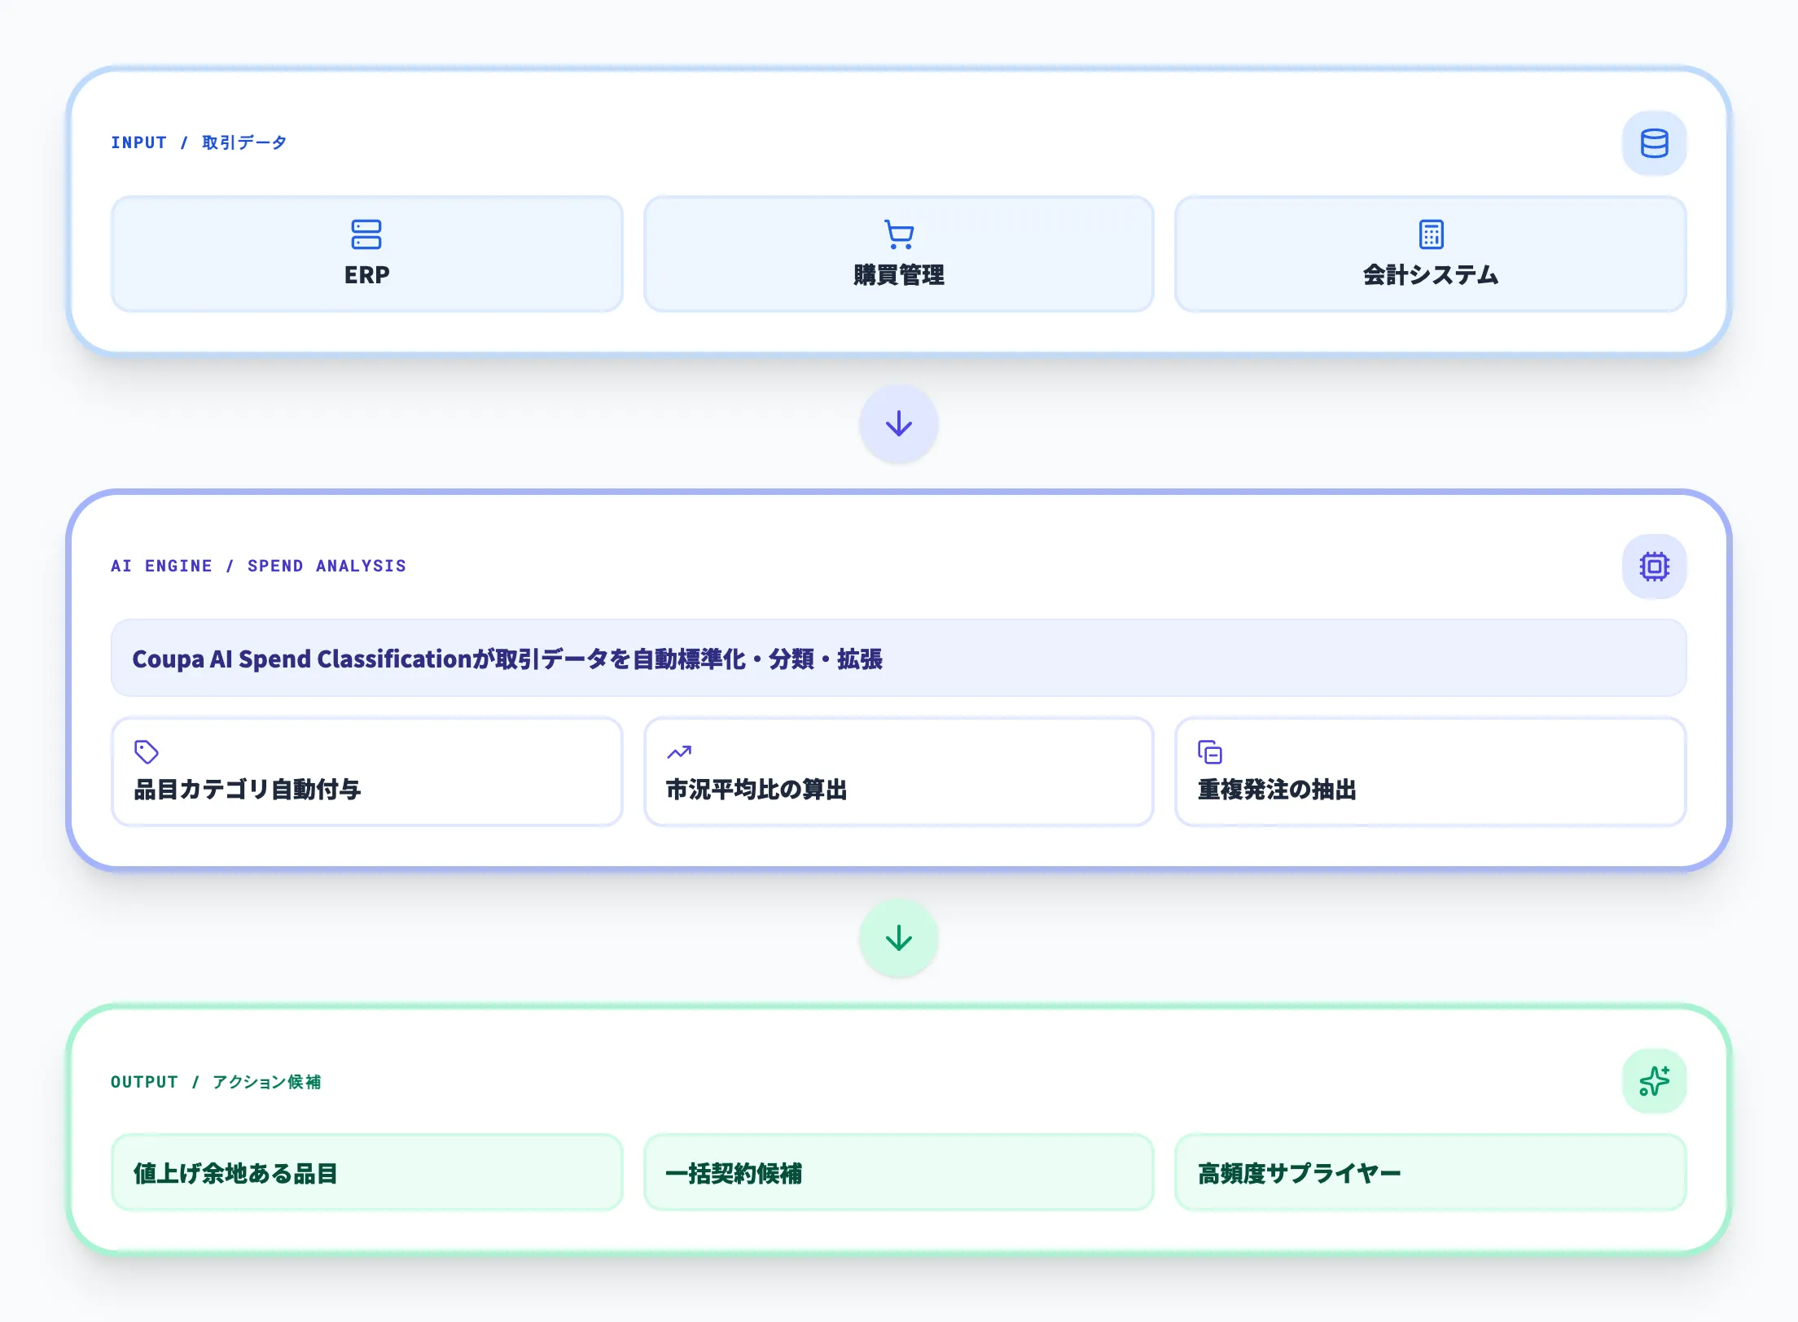Select the ERP card label
Viewport: 1798px width, 1322px height.
366,275
